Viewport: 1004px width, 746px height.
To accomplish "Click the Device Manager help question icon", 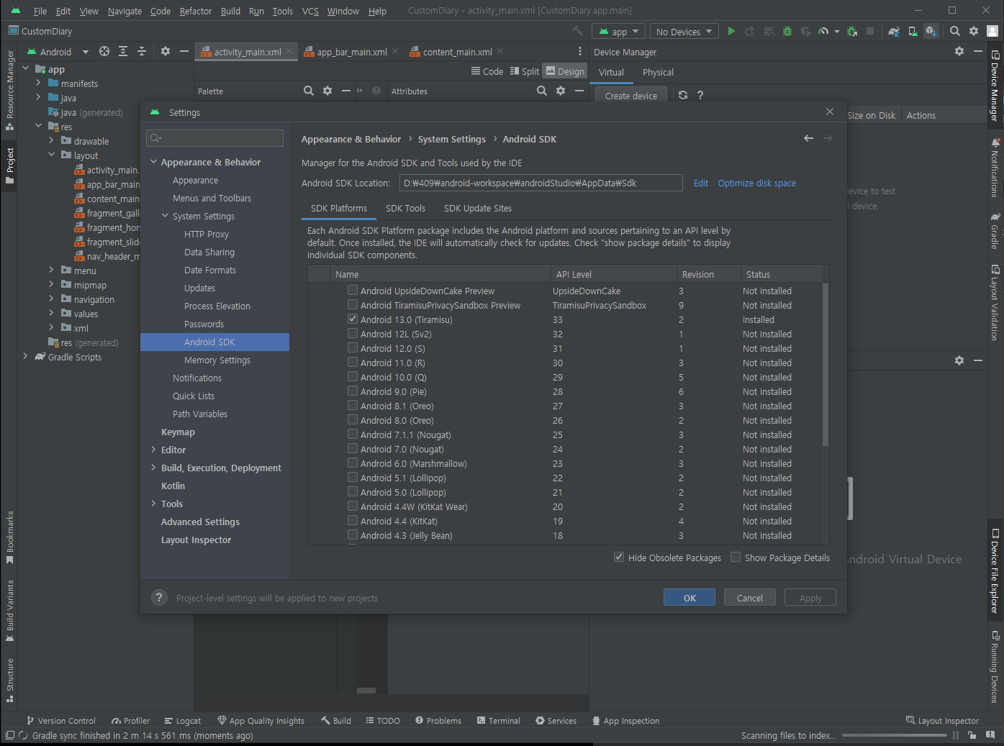I will tap(700, 95).
